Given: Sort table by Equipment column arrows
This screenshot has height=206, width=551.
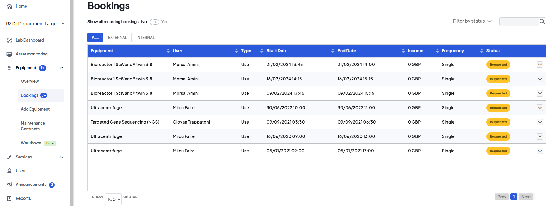Looking at the screenshot, I should tap(168, 51).
